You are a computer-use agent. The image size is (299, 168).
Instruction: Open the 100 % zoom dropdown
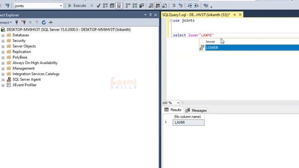178,103
